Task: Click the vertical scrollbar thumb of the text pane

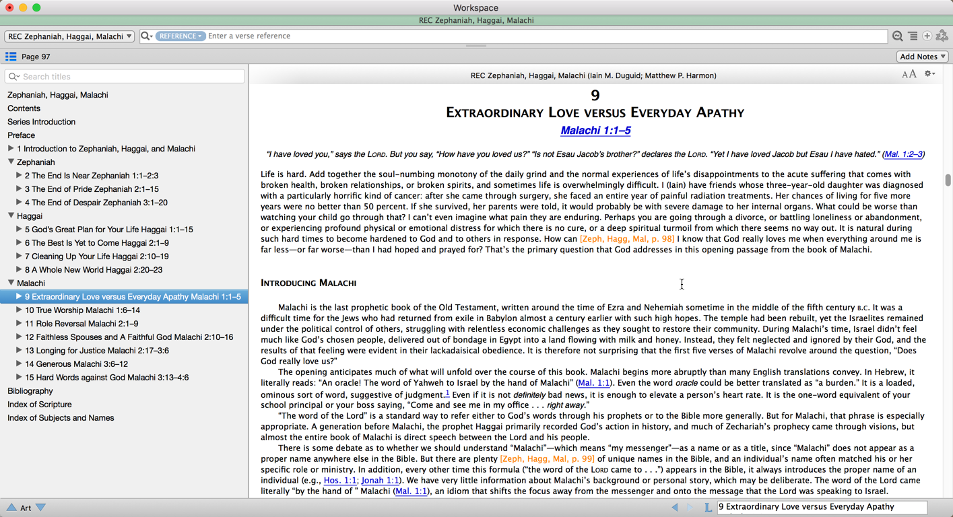Action: (x=948, y=180)
